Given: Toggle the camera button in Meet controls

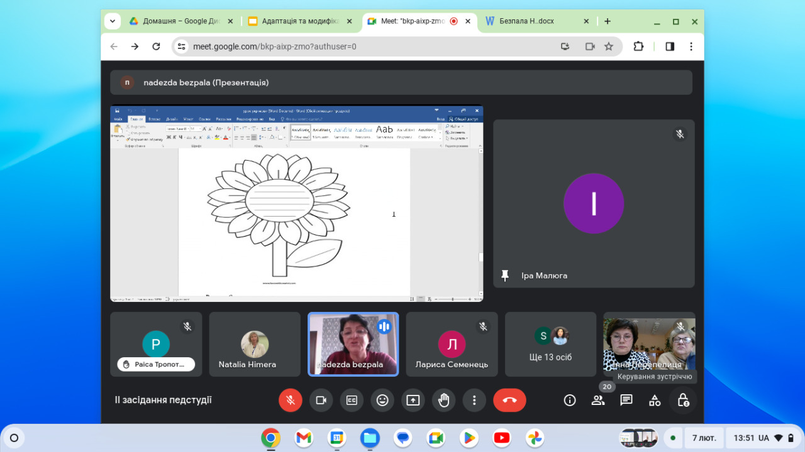Looking at the screenshot, I should 321,400.
